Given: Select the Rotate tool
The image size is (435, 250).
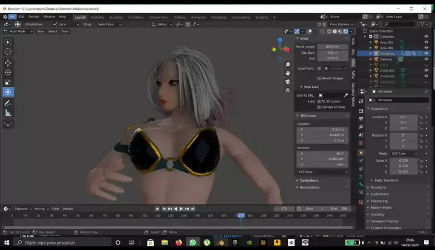Looking at the screenshot, I should pos(8,72).
